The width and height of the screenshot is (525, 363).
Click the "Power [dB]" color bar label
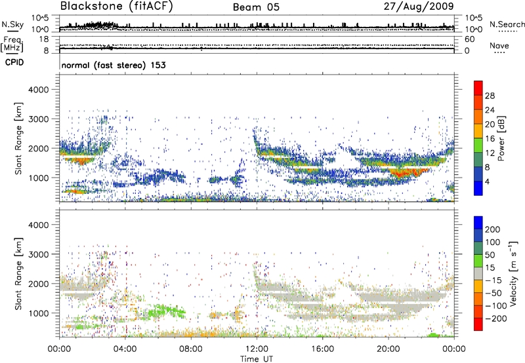(x=501, y=138)
